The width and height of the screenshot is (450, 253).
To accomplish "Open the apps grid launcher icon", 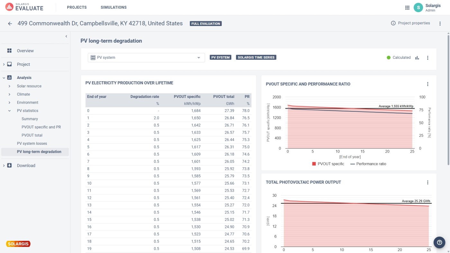I will [x=407, y=8].
